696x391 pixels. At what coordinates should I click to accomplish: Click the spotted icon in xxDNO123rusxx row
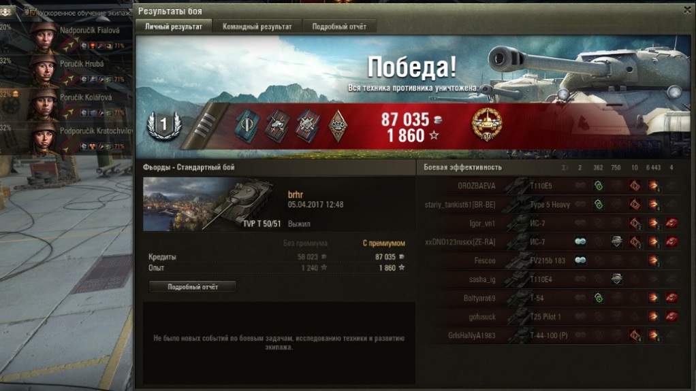(580, 241)
